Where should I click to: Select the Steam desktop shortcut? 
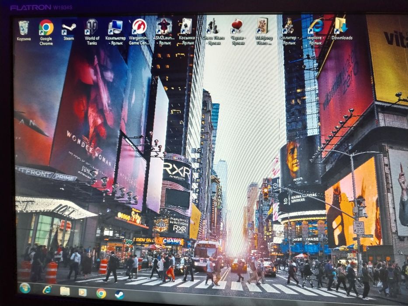tap(69, 31)
